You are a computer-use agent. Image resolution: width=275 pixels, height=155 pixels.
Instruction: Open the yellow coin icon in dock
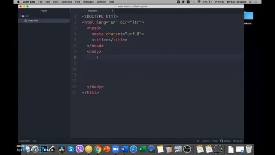(89, 149)
